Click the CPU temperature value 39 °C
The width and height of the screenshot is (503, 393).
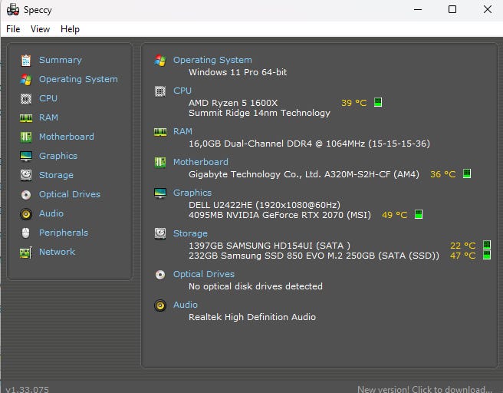(353, 103)
